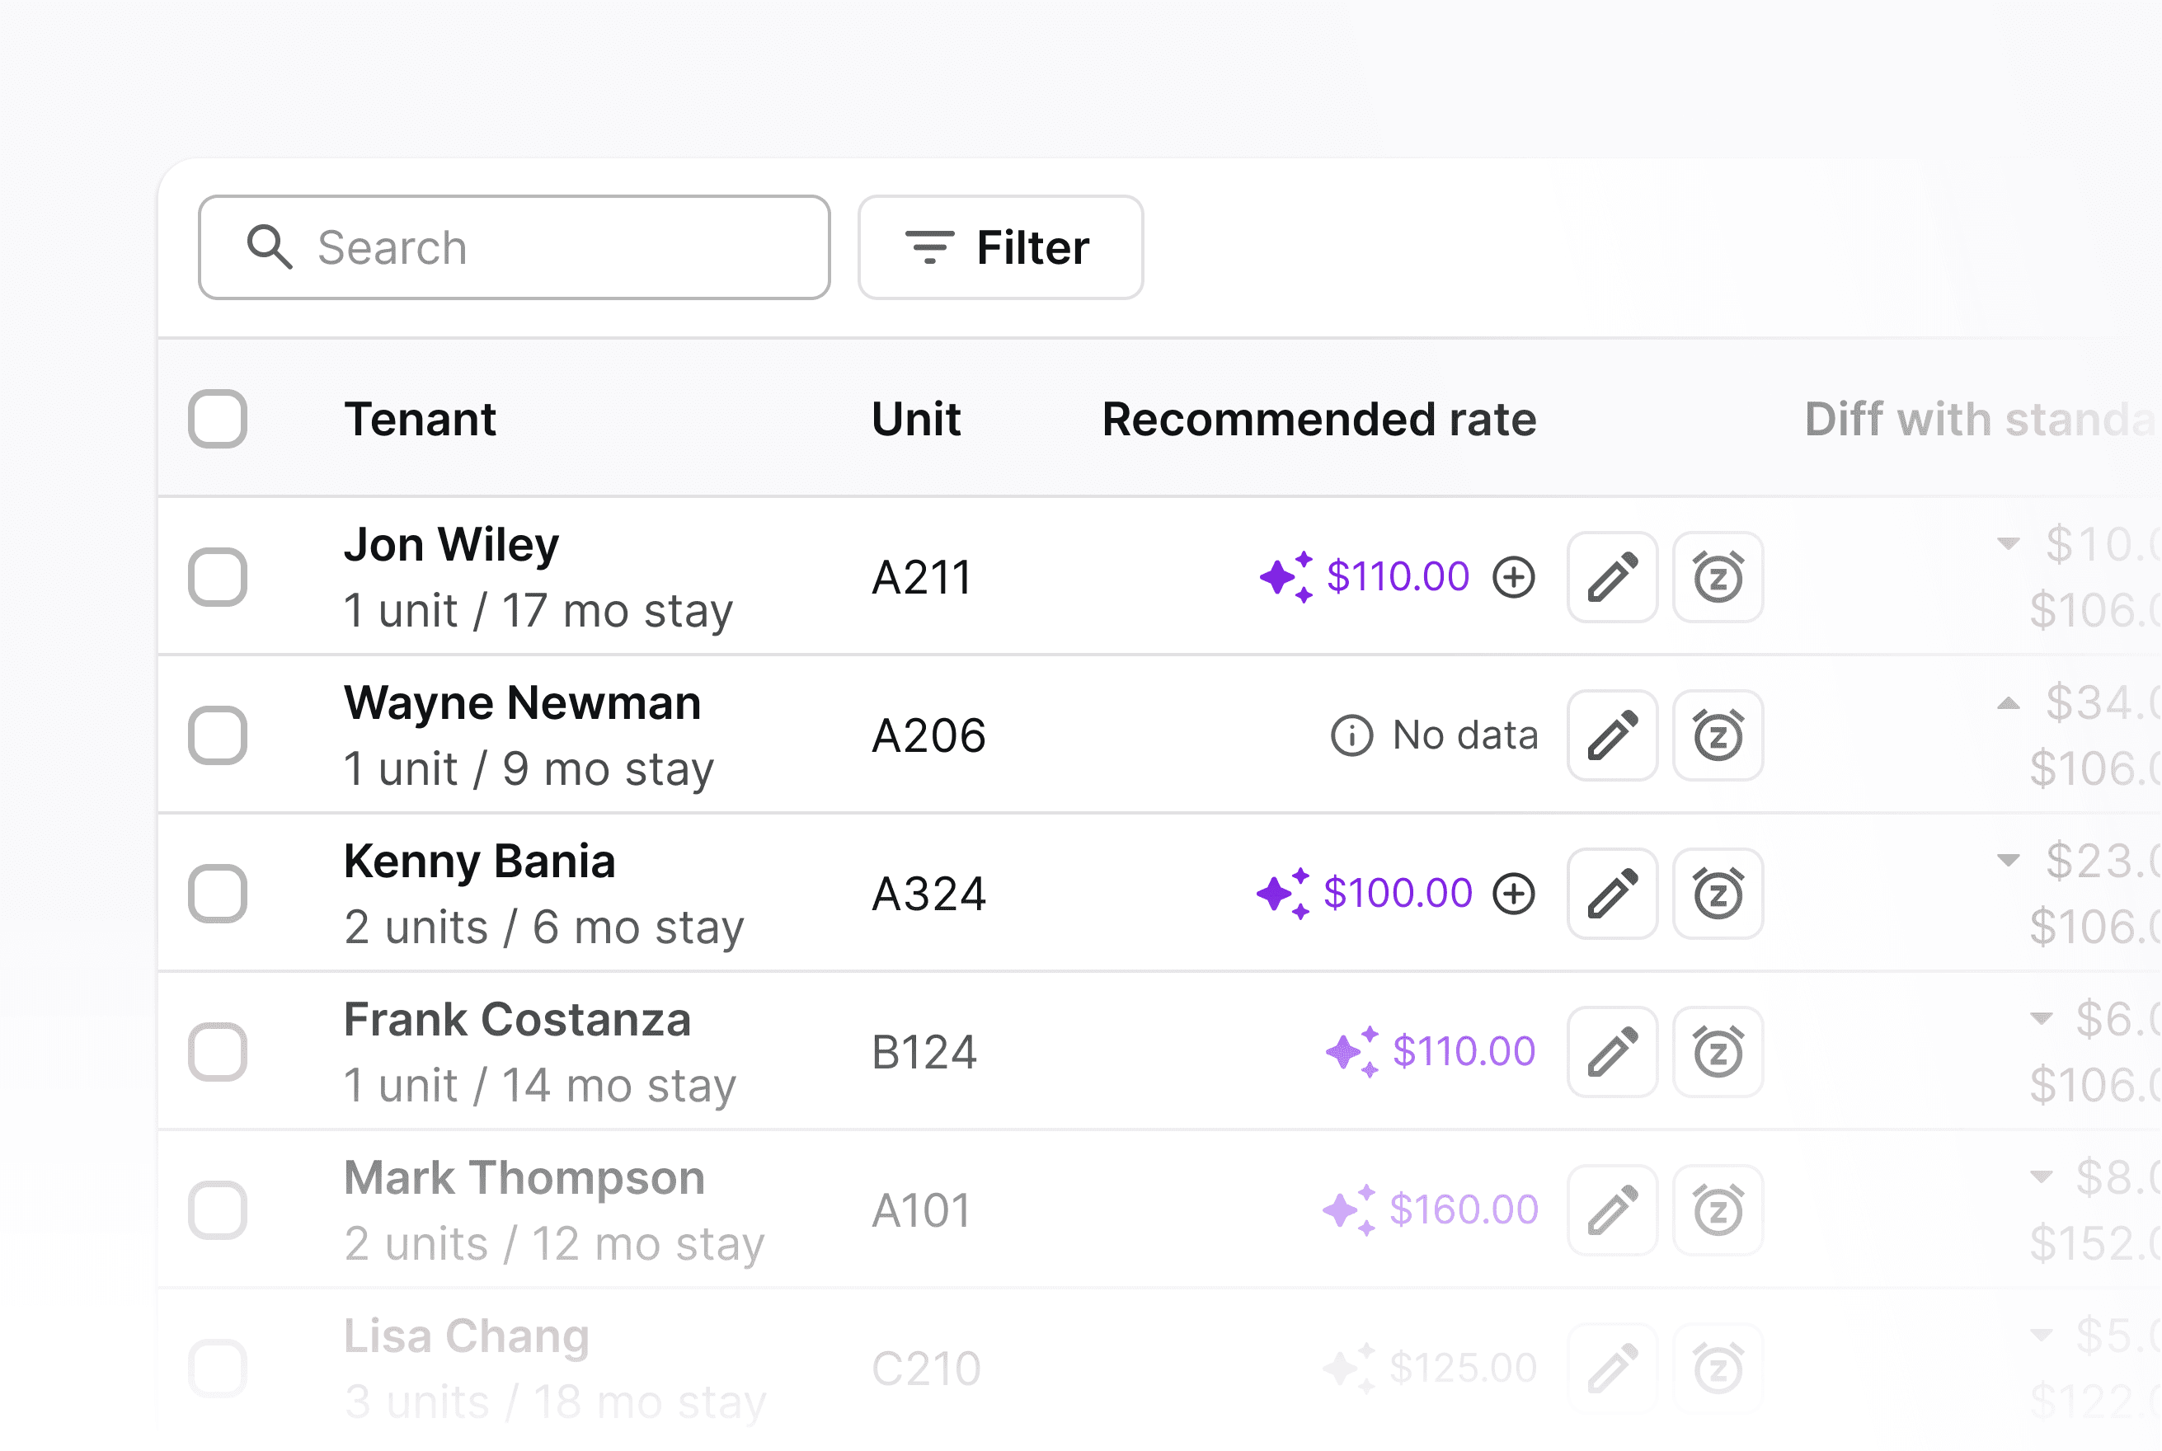The image size is (2162, 1451).
Task: Sort by the Recommended rate column header
Action: [x=1318, y=419]
